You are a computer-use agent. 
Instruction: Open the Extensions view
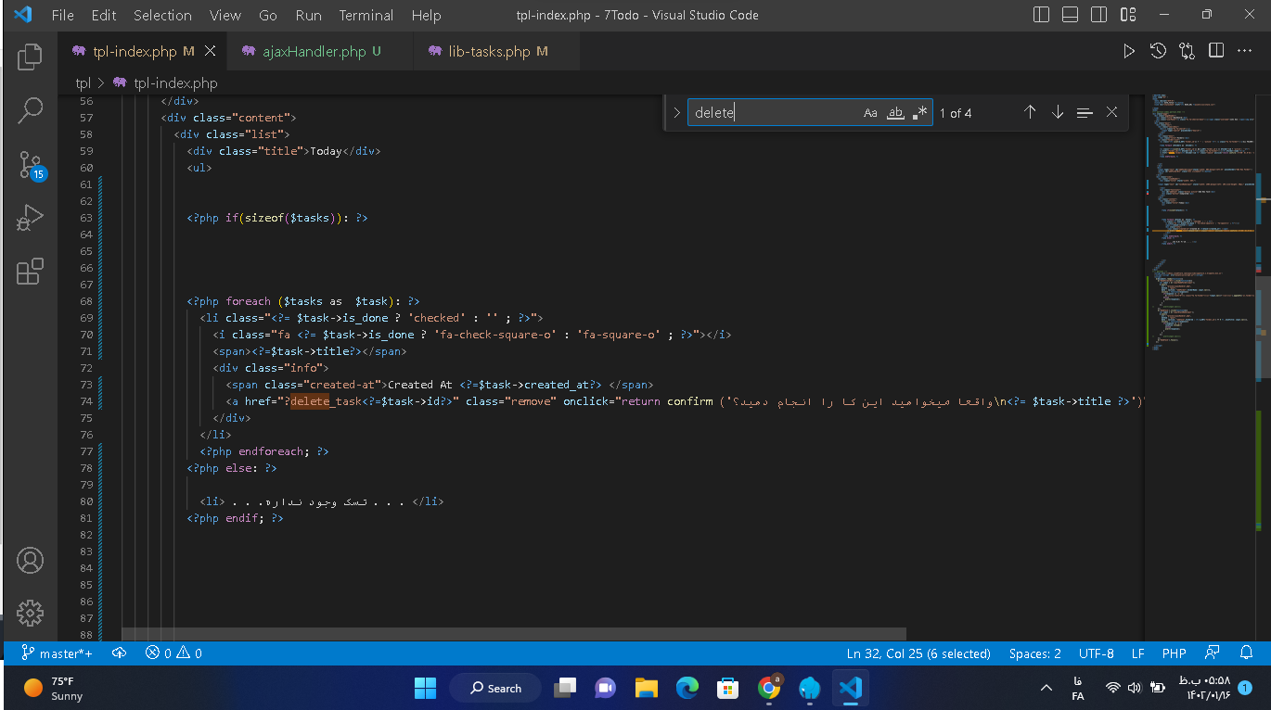30,272
